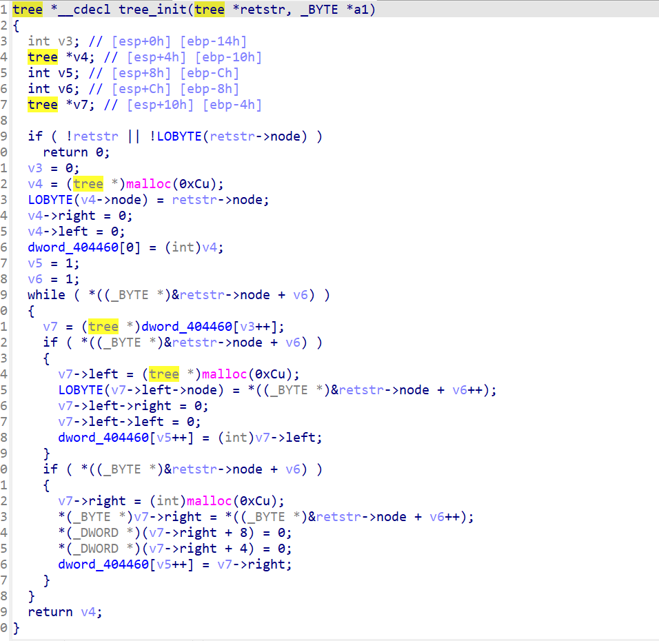Select the 'int v6;' variable declaration
659x641 pixels.
coord(53,89)
